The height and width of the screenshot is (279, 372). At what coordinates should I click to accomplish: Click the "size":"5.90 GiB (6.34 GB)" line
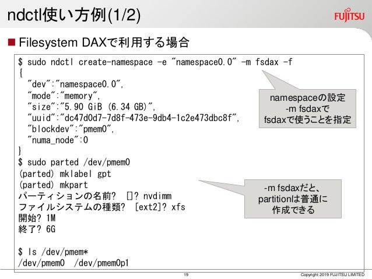pos(91,107)
